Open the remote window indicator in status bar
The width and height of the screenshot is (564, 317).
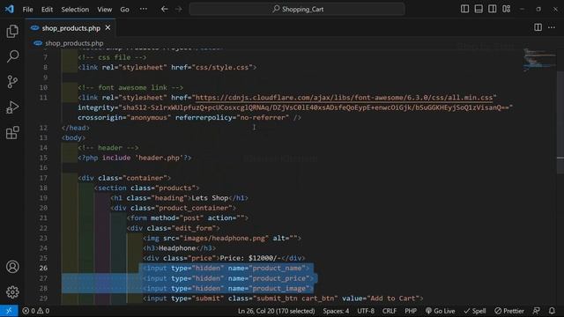(x=9, y=311)
